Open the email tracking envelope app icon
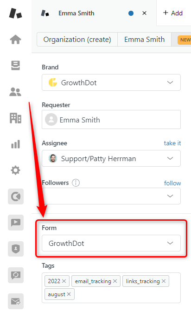Image resolution: width=191 pixels, height=312 pixels. point(16,301)
